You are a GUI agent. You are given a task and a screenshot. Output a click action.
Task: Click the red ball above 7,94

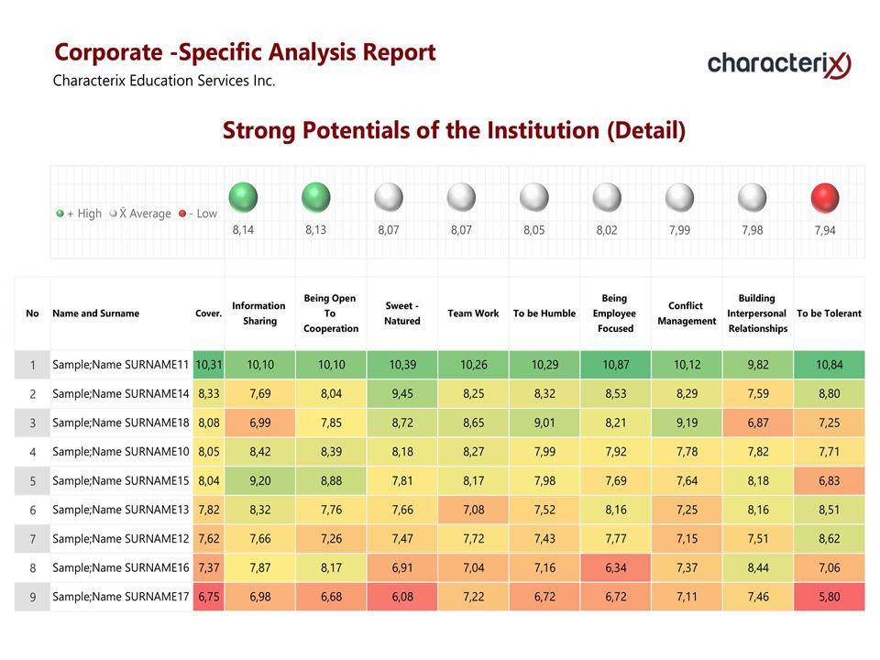825,197
